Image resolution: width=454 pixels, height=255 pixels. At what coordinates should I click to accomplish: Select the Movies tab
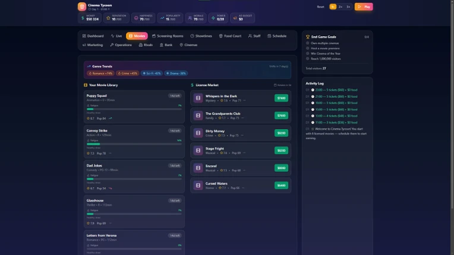click(x=137, y=36)
